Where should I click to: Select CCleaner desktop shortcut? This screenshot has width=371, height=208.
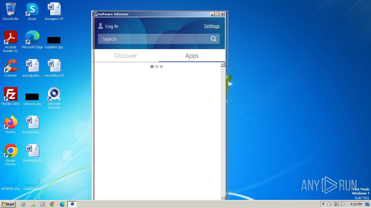(x=10, y=68)
